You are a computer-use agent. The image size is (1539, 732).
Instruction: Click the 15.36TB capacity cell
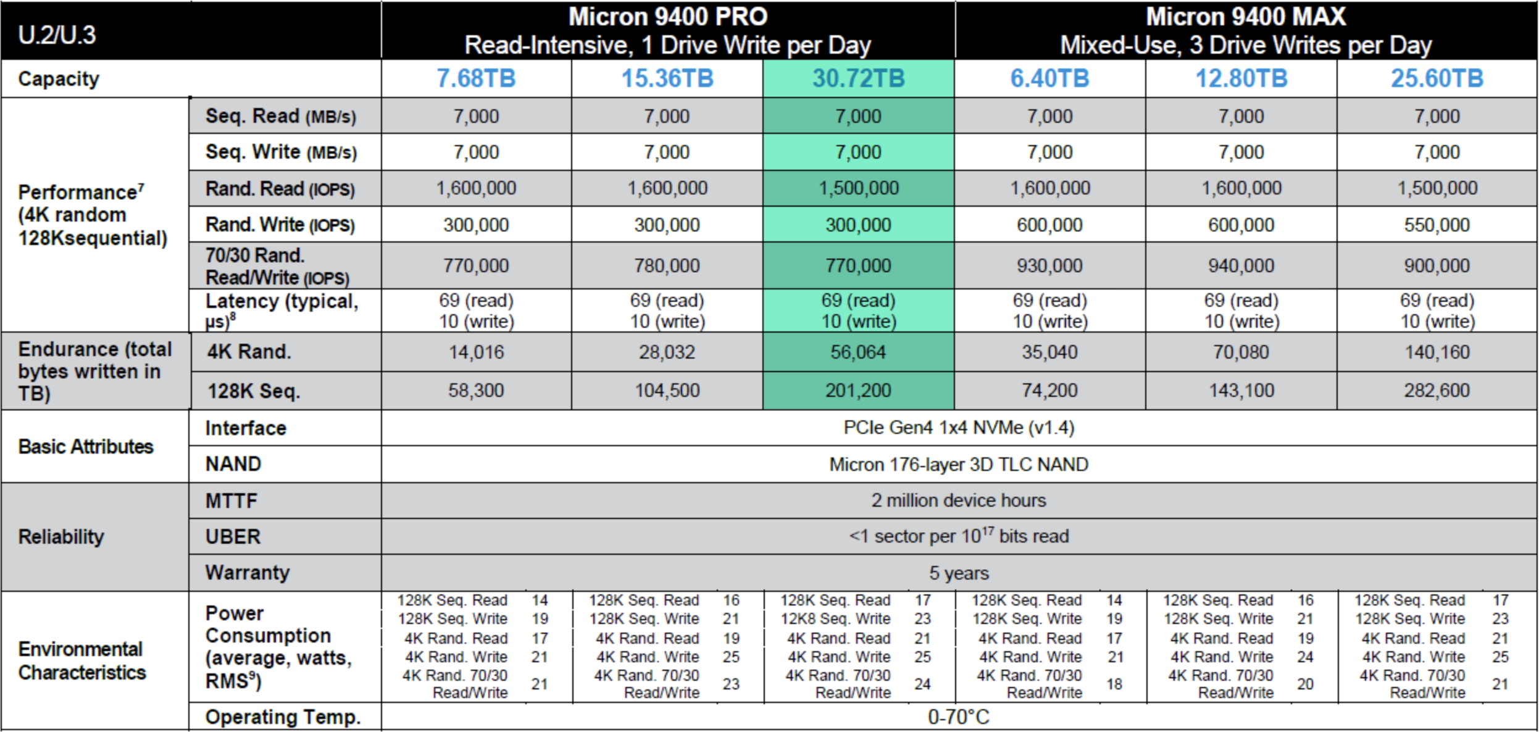coord(667,78)
